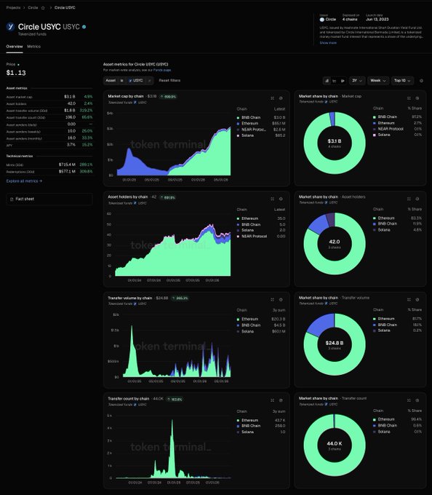Open the global chart settings gear beside Top 10
This screenshot has height=495, width=432.
click(421, 81)
